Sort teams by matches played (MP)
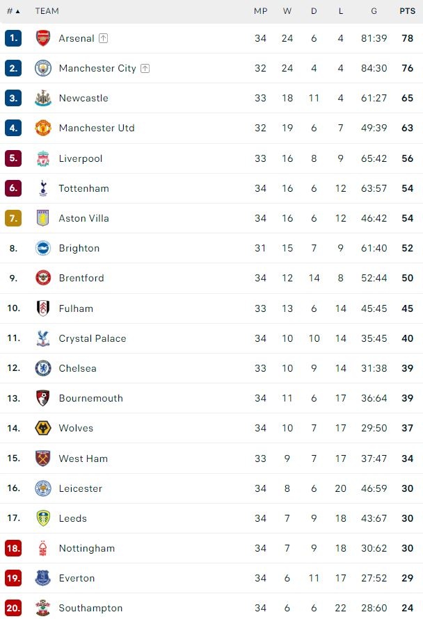Image resolution: width=423 pixels, height=619 pixels. click(260, 11)
